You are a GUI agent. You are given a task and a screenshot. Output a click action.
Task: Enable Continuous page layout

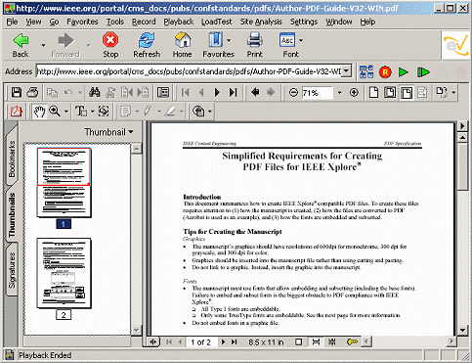click(x=316, y=341)
